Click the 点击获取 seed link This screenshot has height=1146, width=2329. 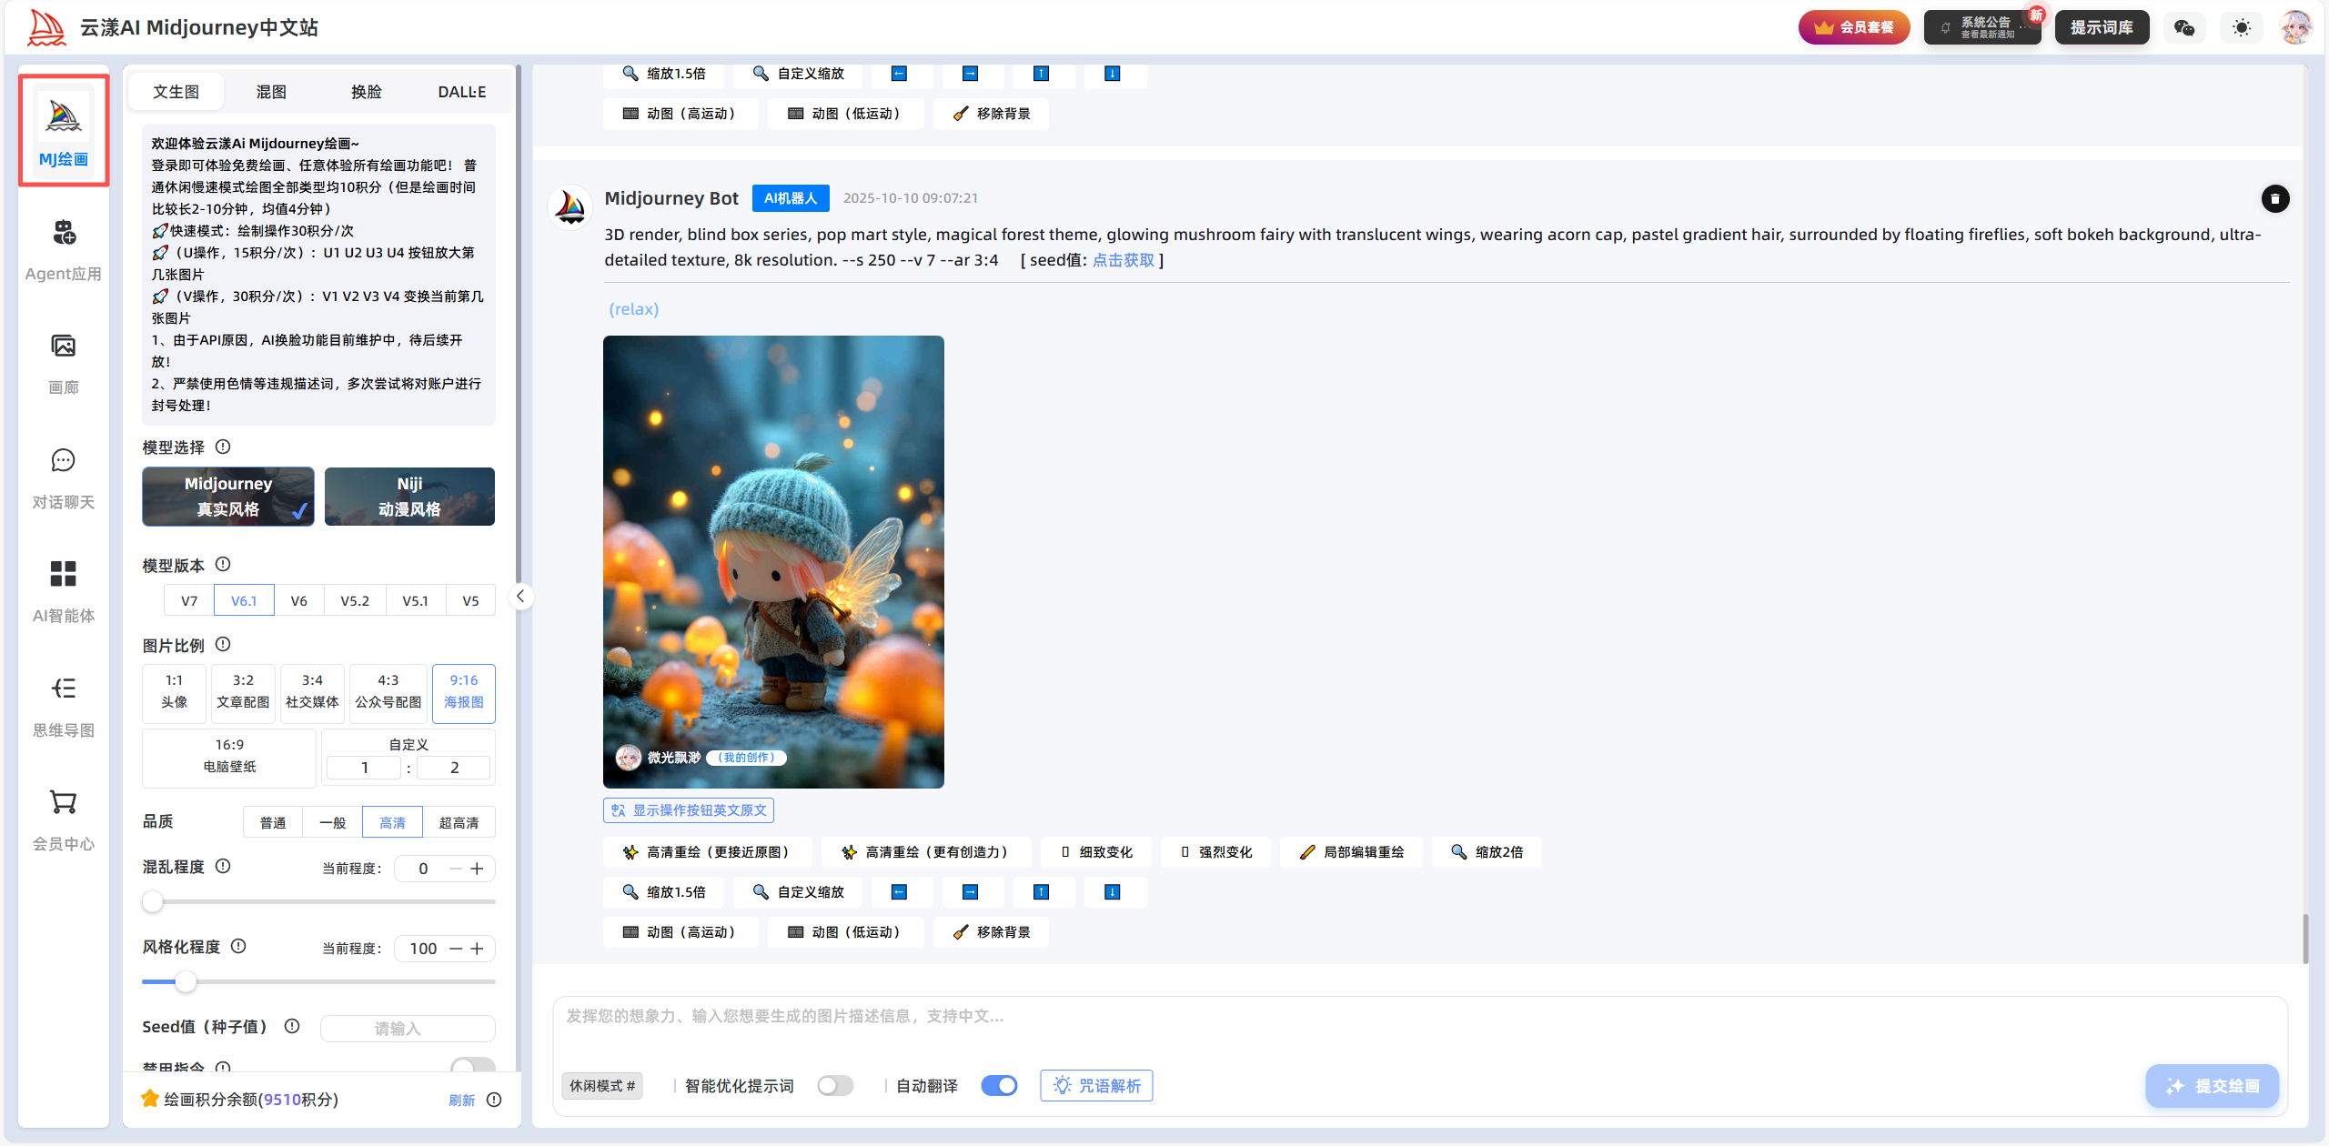point(1123,260)
